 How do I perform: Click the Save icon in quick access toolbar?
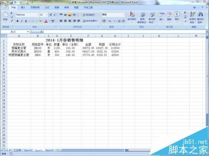11,3
